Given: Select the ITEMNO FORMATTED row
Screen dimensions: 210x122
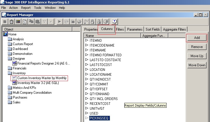Looking at the screenshot, I should [105, 55].
